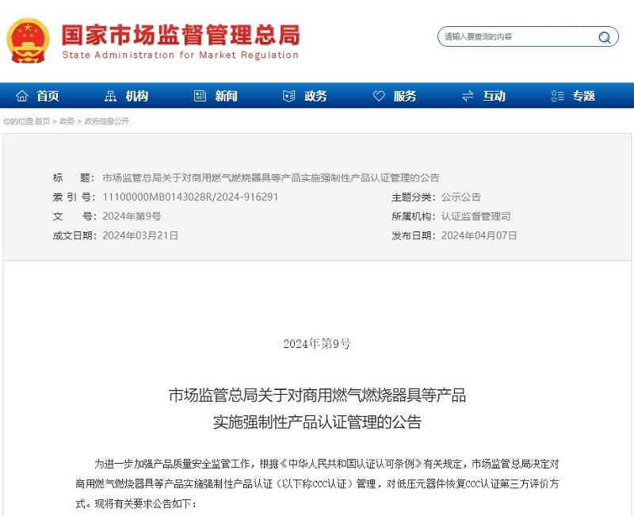This screenshot has width=634, height=516.
Task: Click the org-chart icon beside 机构
Action: (110, 96)
